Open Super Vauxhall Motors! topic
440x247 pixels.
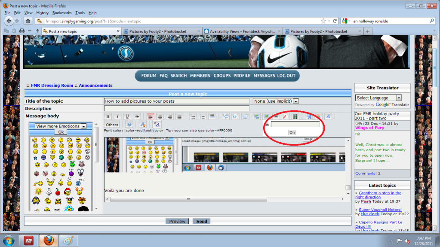coord(380,210)
